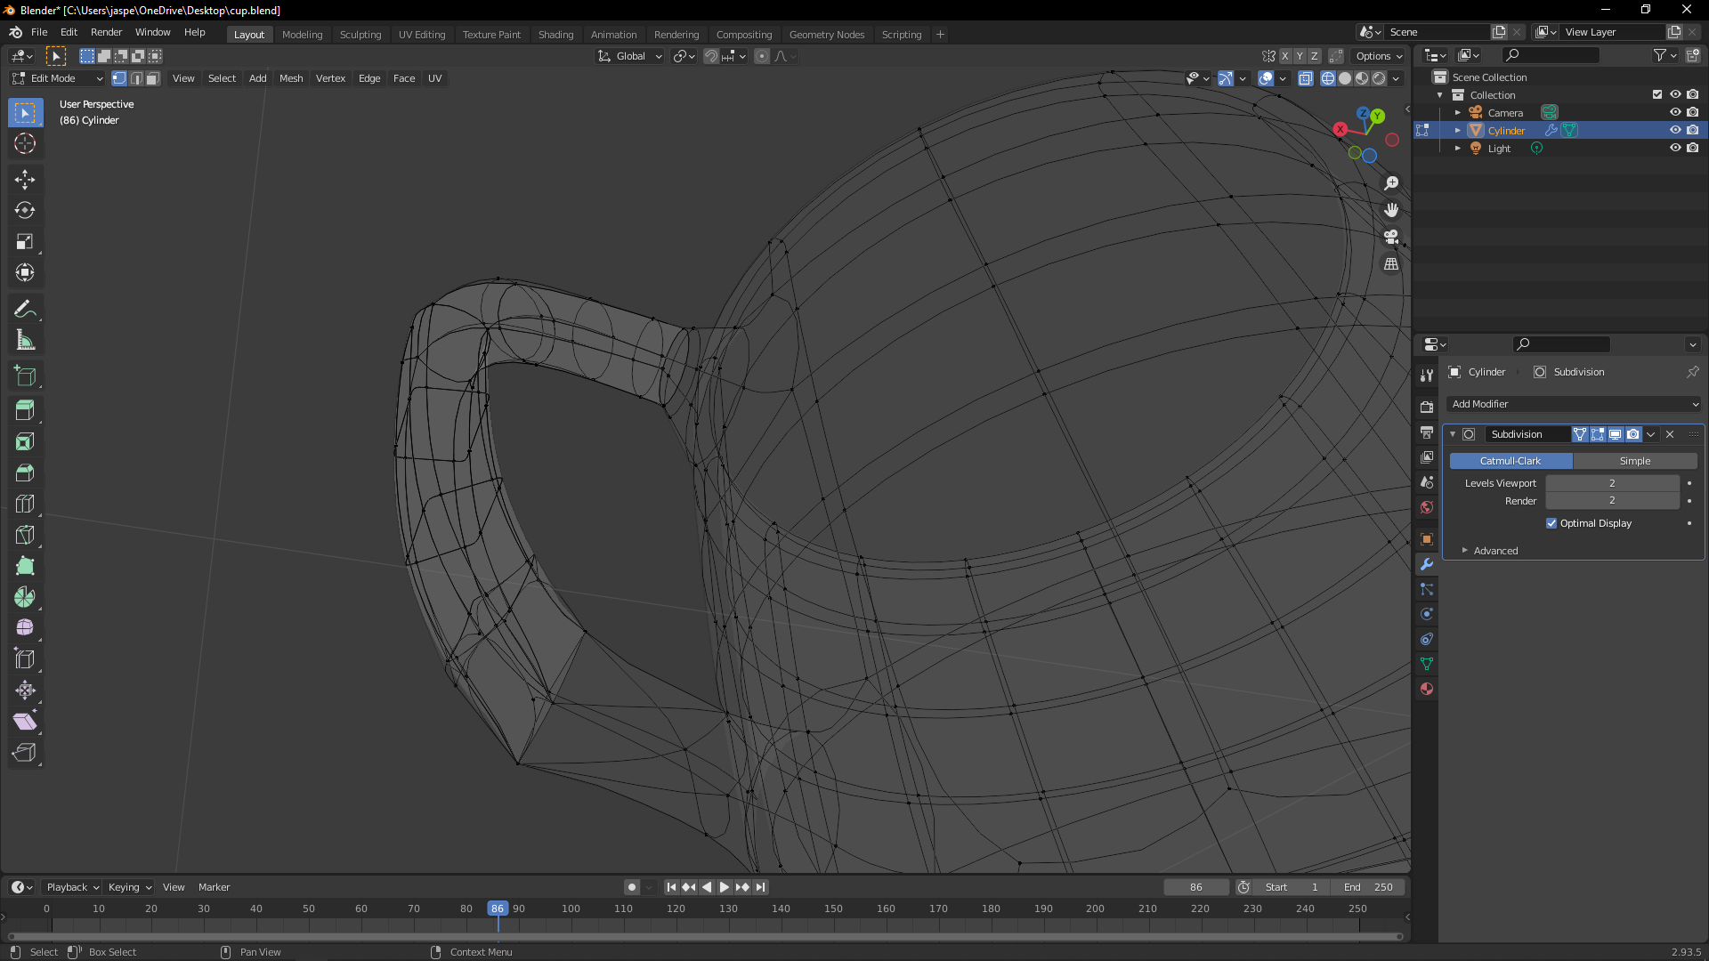Select the Measure tool
1709x961 pixels.
click(25, 341)
